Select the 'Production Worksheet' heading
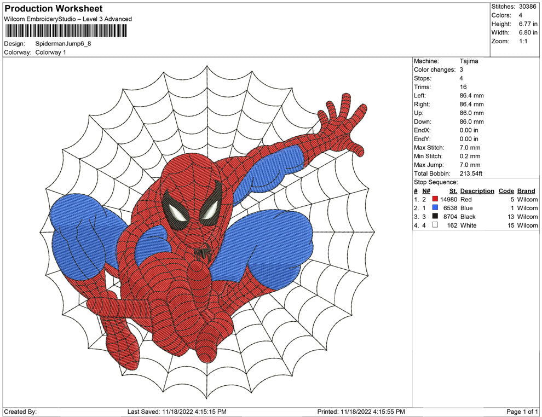542x417 pixels. 54,9
